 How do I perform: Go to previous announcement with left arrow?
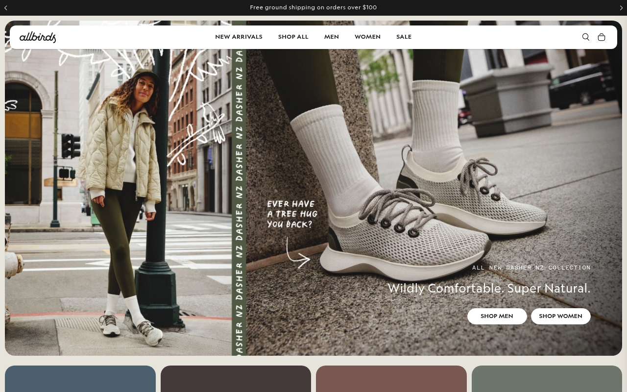(6, 8)
